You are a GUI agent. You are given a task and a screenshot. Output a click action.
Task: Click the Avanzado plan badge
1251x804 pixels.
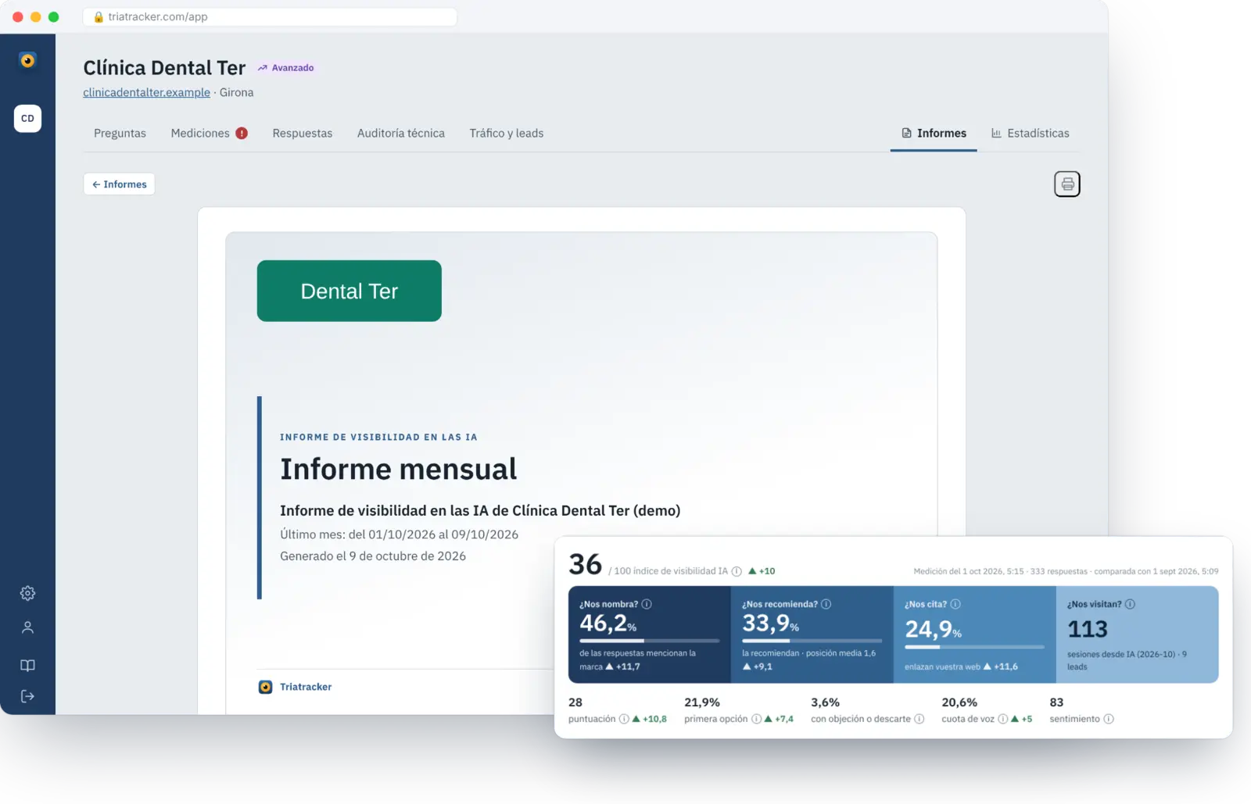pyautogui.click(x=286, y=68)
